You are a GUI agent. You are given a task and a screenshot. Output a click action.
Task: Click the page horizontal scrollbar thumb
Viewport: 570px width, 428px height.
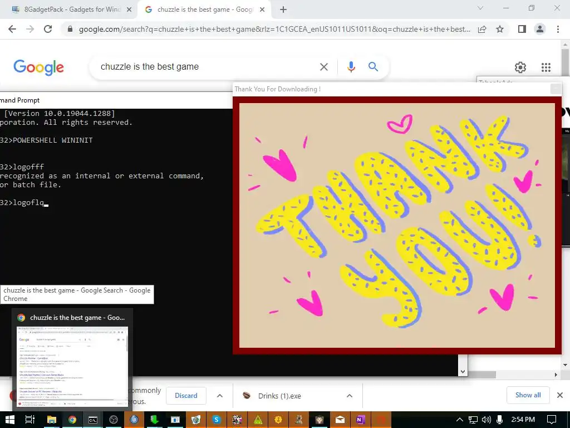(481, 374)
